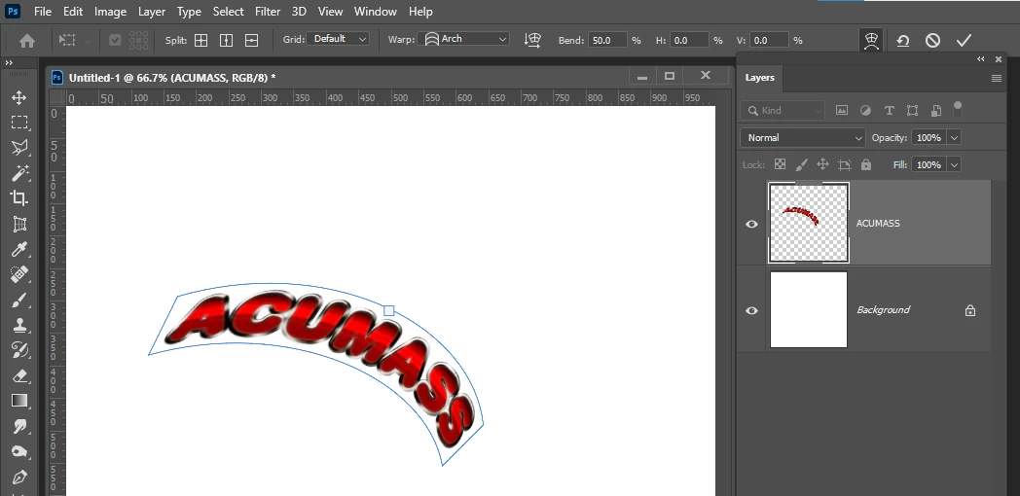Toggle pixel layer filter
This screenshot has width=1020, height=496.
coord(842,111)
